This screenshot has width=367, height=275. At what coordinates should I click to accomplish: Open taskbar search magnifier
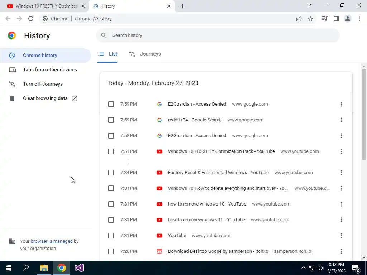tap(26, 268)
